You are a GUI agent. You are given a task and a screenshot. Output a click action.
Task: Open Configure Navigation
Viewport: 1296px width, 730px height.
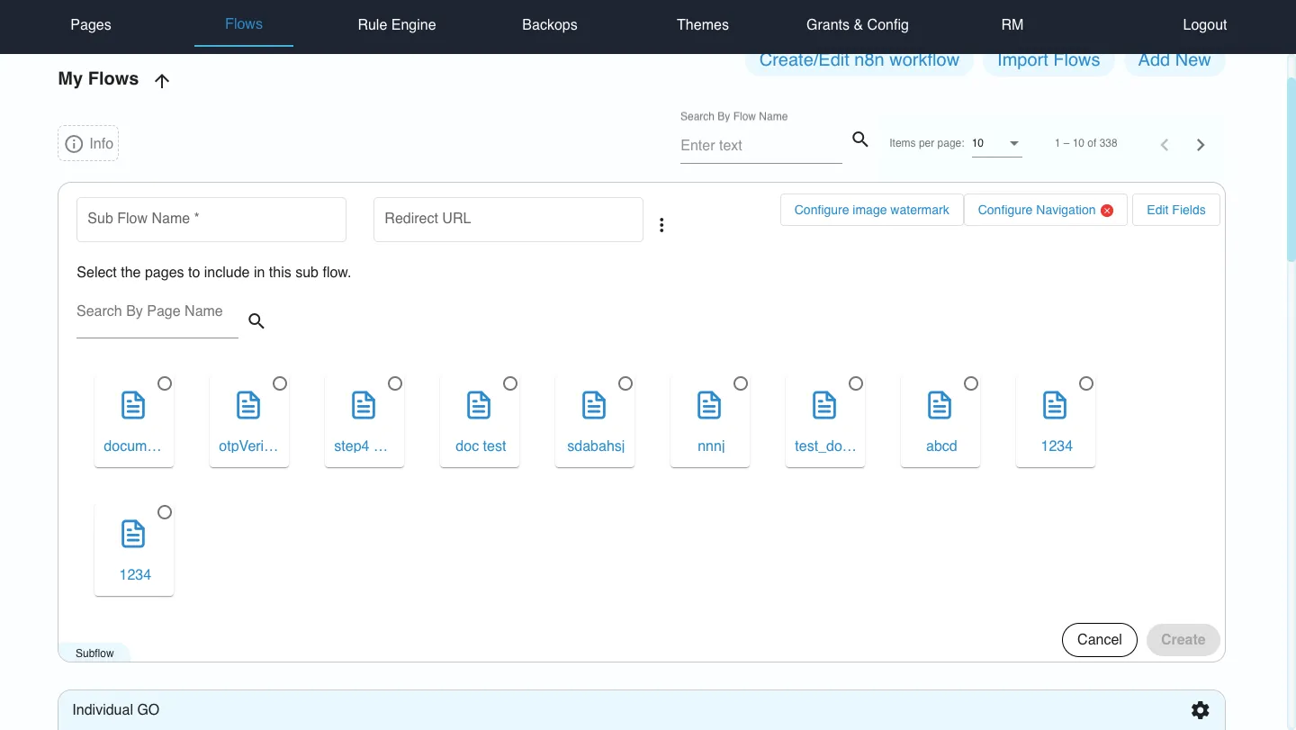tap(1046, 210)
